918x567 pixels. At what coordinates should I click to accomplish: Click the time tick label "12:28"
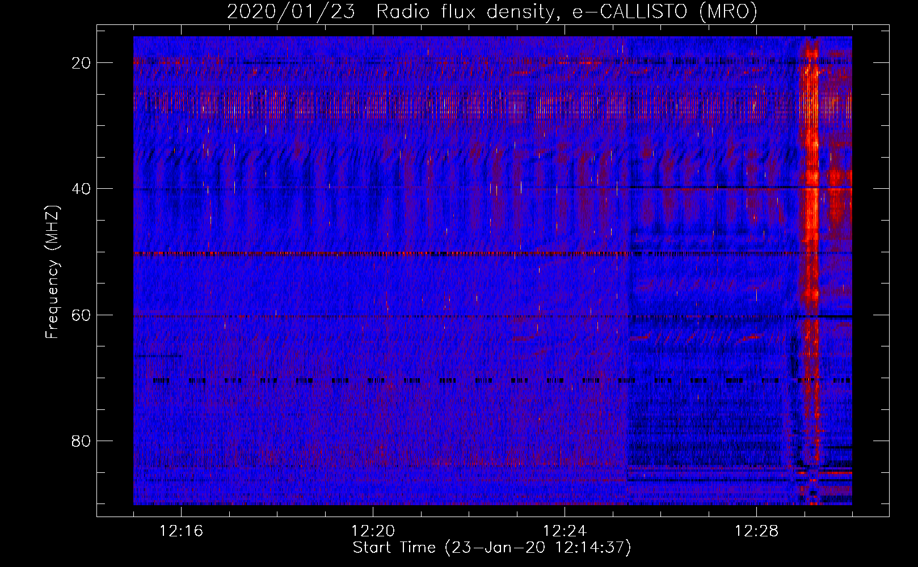coord(756,531)
